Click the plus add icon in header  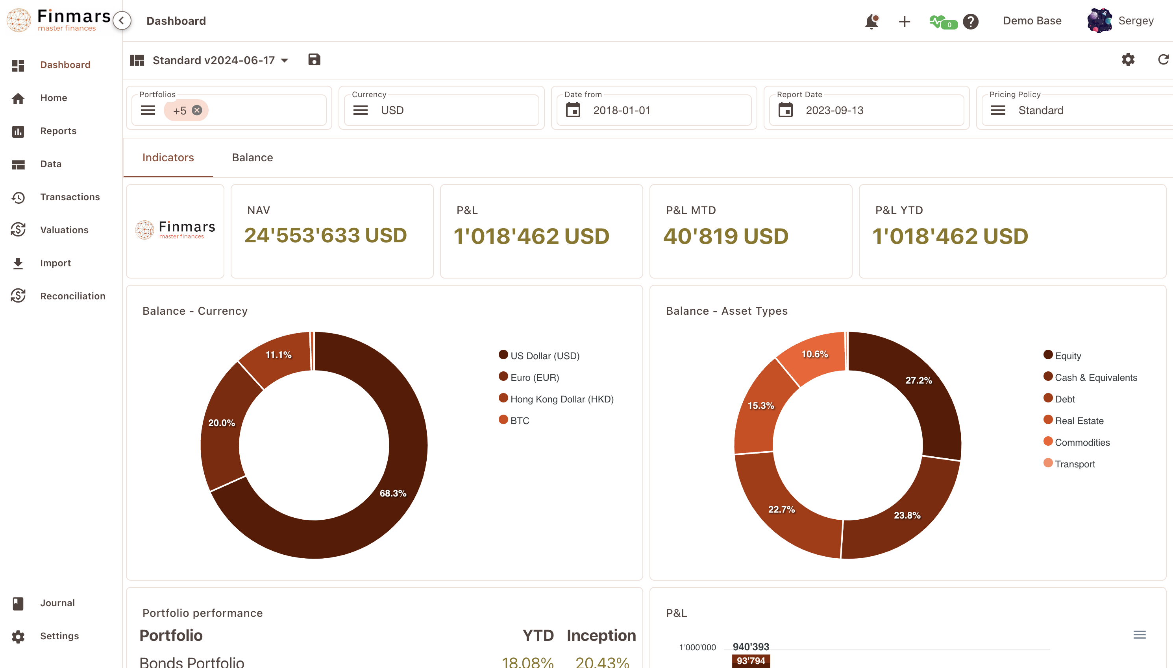click(904, 21)
